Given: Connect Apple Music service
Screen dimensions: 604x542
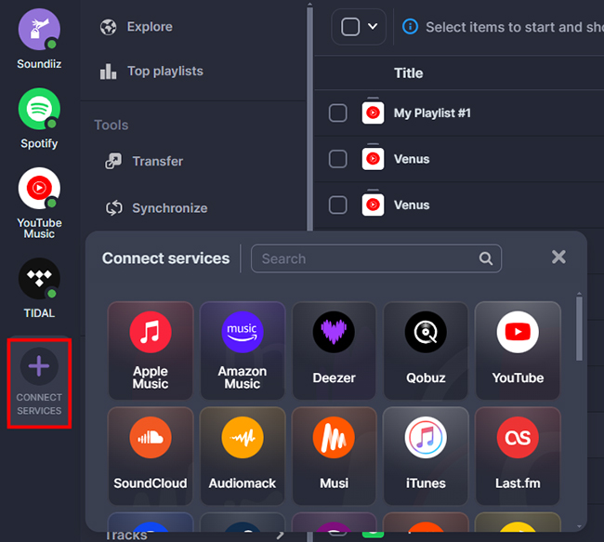Looking at the screenshot, I should tap(151, 350).
